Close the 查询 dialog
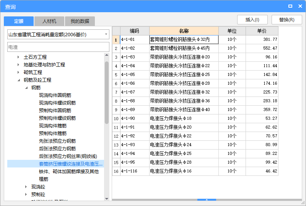Screen dimensions: 306x206 click(300, 6)
